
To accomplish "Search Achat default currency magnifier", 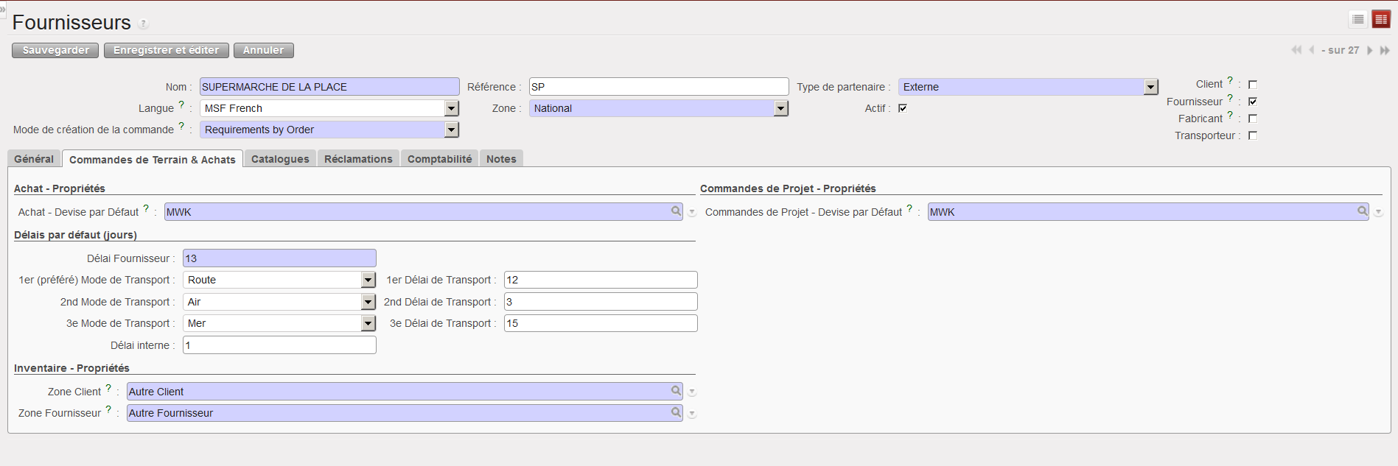I will pyautogui.click(x=676, y=211).
